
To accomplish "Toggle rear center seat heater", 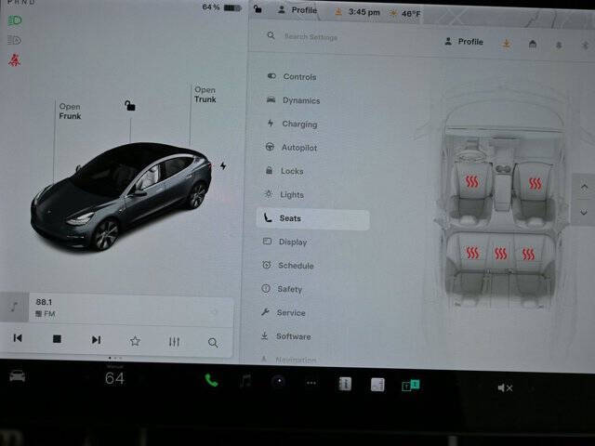I will 500,254.
